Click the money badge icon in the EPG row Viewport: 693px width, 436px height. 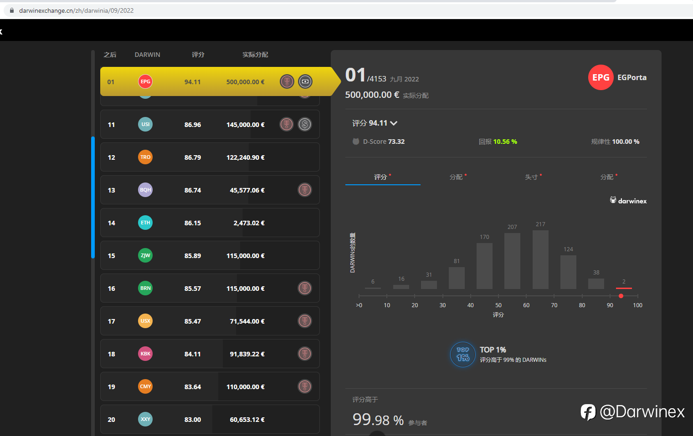pos(305,81)
